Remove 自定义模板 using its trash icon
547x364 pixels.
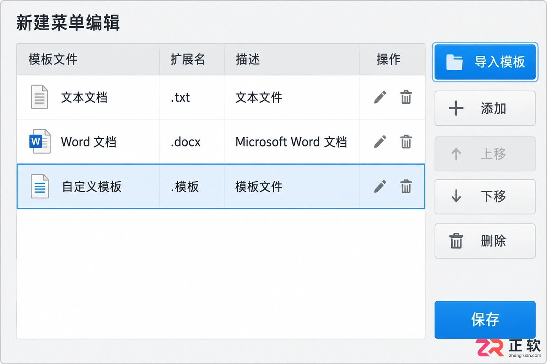click(x=406, y=186)
